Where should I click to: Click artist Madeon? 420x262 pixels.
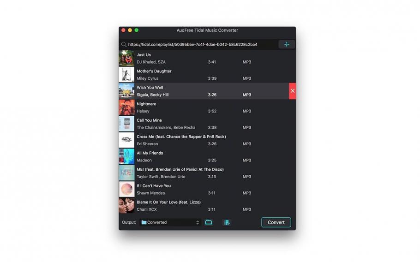144,161
